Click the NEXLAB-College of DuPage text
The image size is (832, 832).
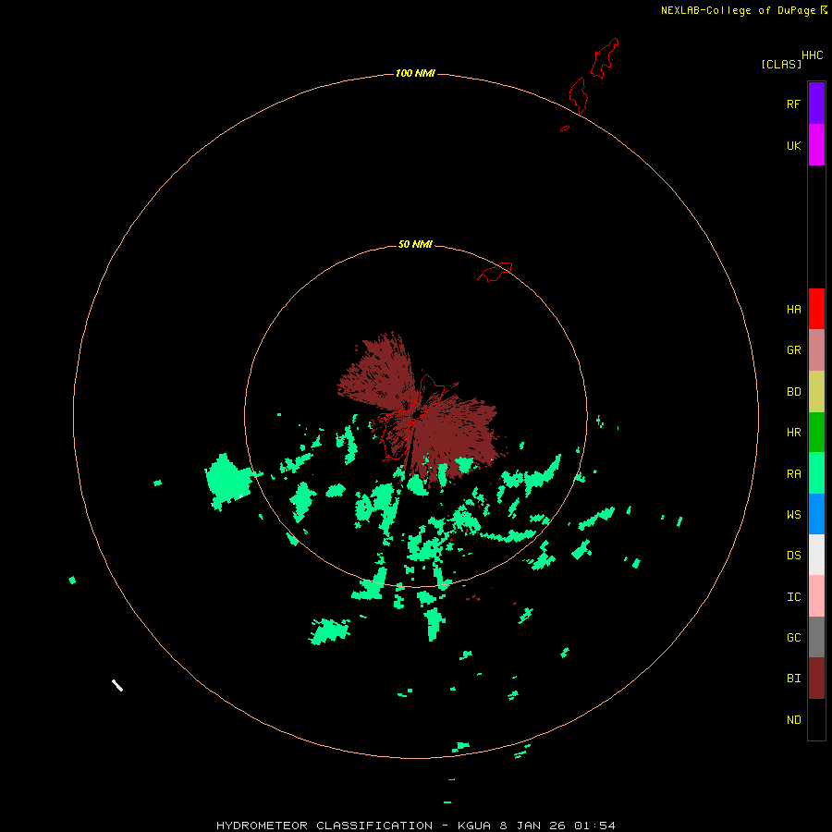pos(738,10)
